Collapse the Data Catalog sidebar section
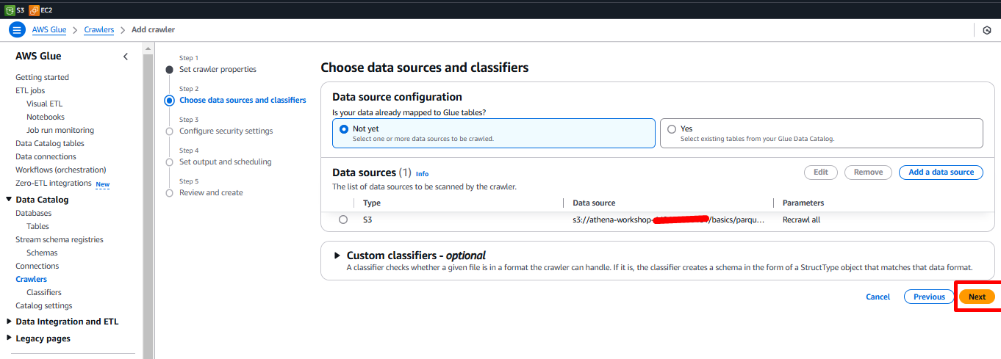Viewport: 1001px width, 359px height. click(x=9, y=200)
